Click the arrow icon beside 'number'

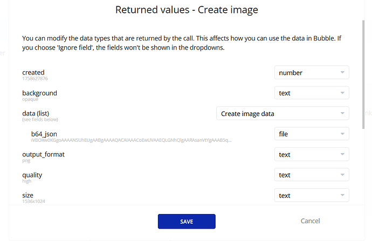click(342, 72)
